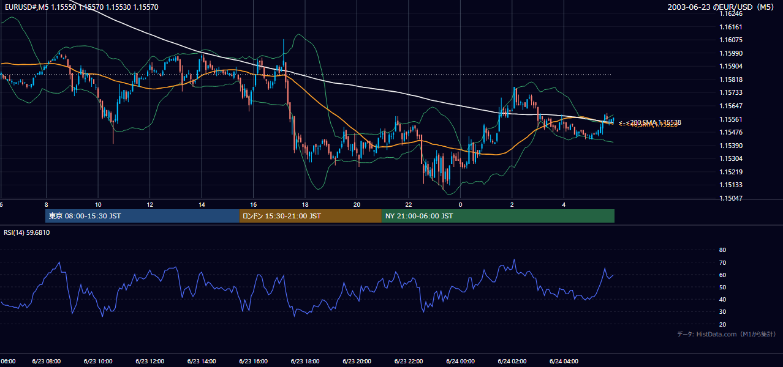Screen dimensions: 783x367
Task: Click the RSI axis value 60
Action: click(x=722, y=275)
